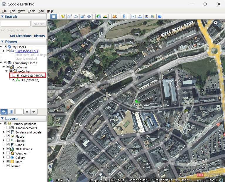
Task: Click the Email toolbar icon
Action: coord(133,16)
